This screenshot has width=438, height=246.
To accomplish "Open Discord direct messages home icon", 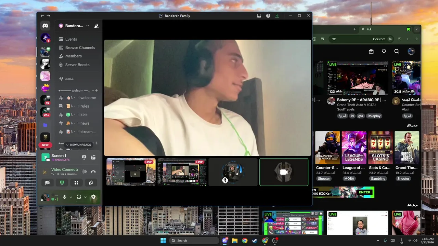I will [45, 26].
